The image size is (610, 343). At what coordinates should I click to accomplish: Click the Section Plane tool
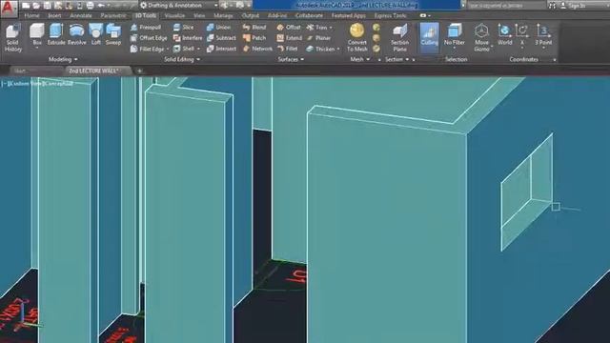(399, 38)
